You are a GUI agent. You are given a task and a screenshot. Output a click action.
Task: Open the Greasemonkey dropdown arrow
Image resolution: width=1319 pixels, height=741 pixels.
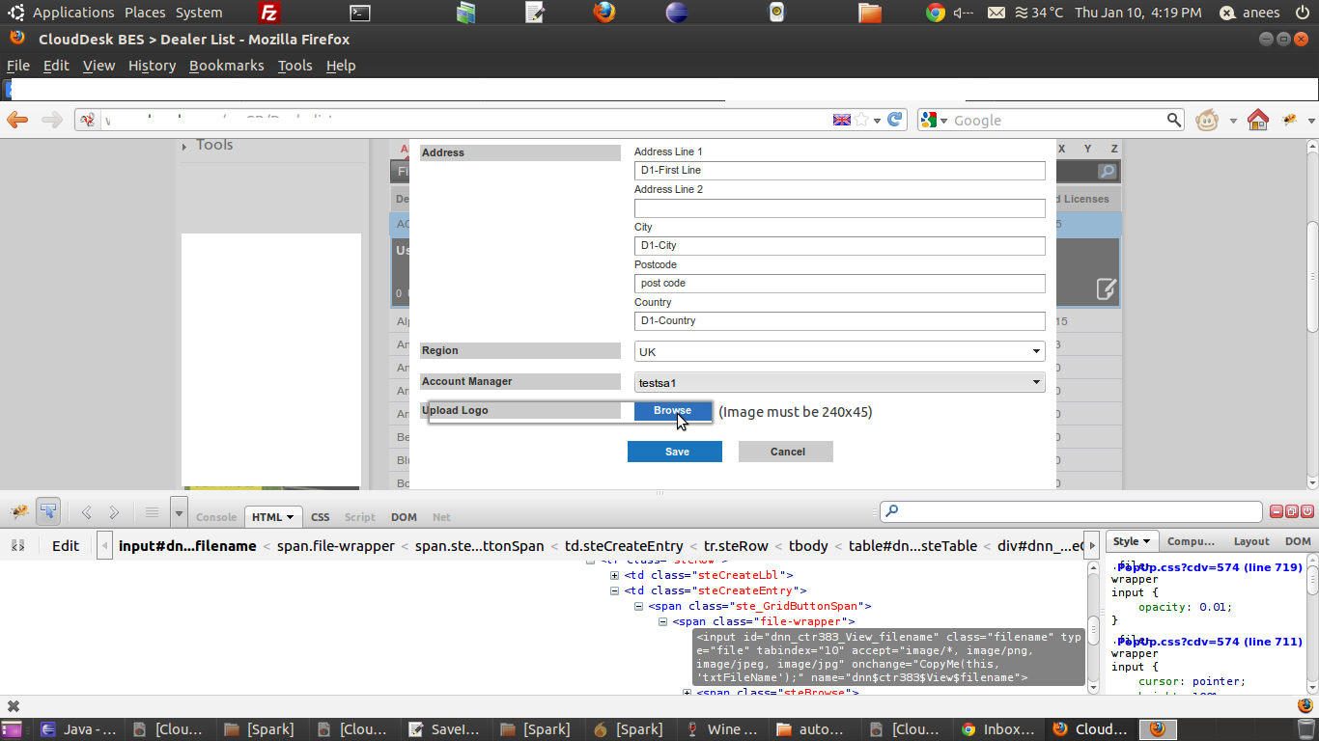tap(1233, 121)
